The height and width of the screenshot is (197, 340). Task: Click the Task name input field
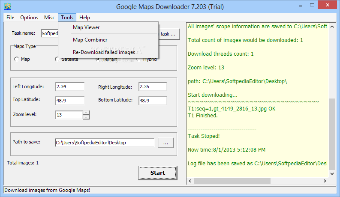click(50, 33)
